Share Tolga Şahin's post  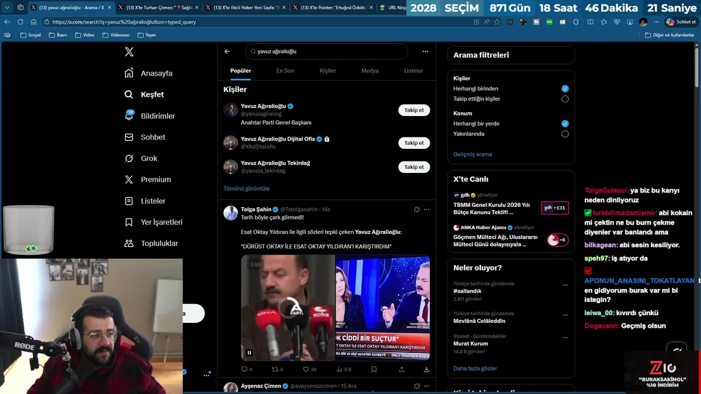[x=401, y=369]
